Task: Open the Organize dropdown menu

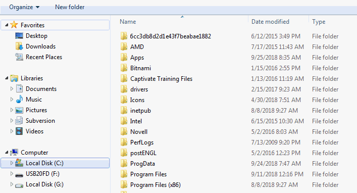Action: 24,7
